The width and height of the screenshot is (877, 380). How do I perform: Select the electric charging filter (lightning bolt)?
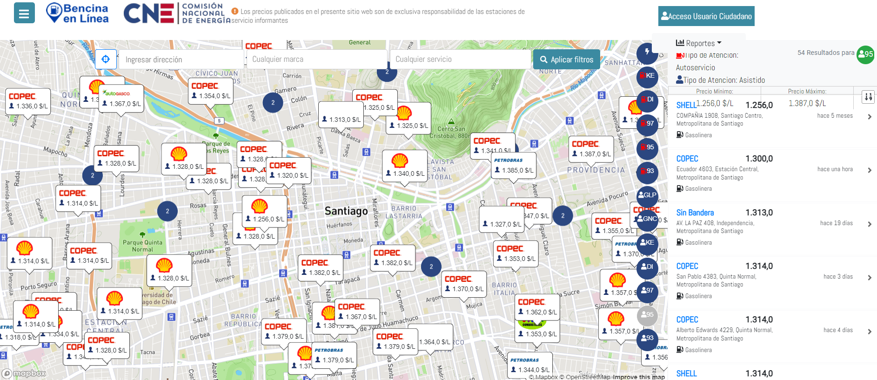647,52
